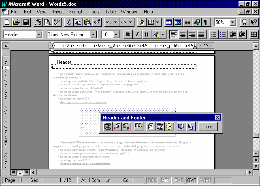Open Print Preview with the magnifier icon

[x=47, y=22]
